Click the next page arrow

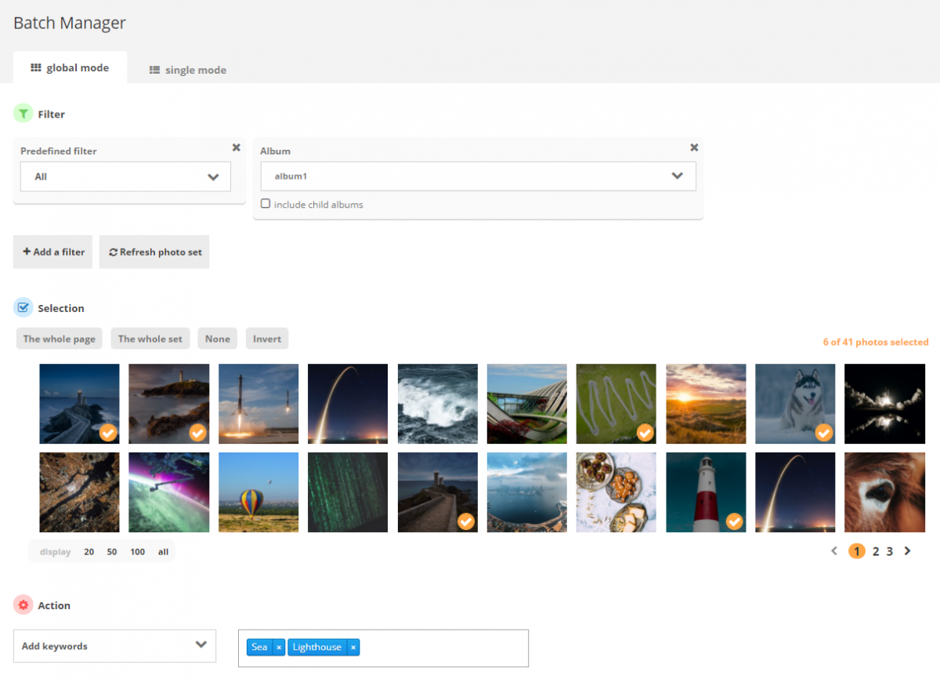(x=907, y=551)
